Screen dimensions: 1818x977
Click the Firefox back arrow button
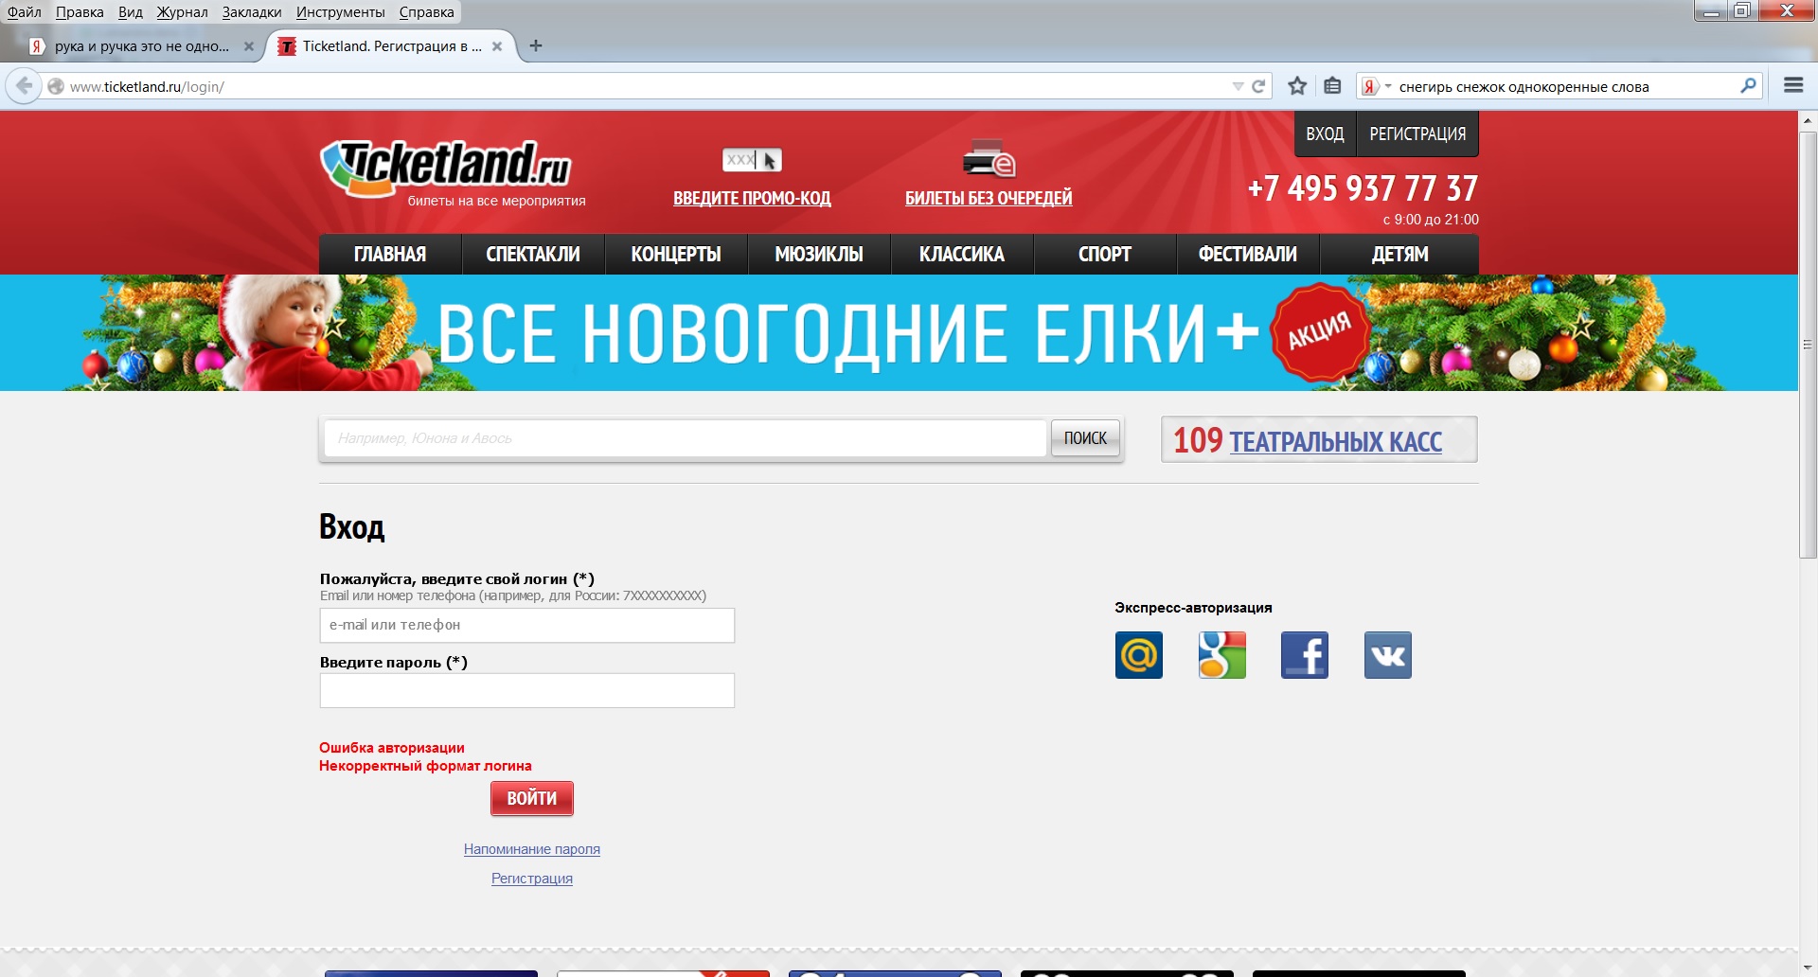tap(24, 86)
